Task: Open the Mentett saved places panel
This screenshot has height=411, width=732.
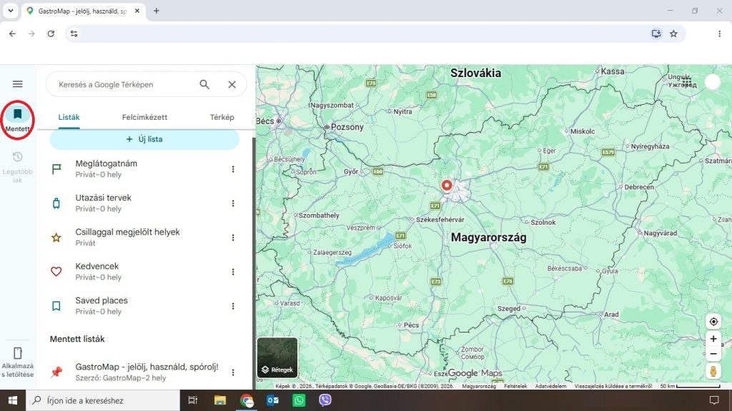Action: click(17, 119)
